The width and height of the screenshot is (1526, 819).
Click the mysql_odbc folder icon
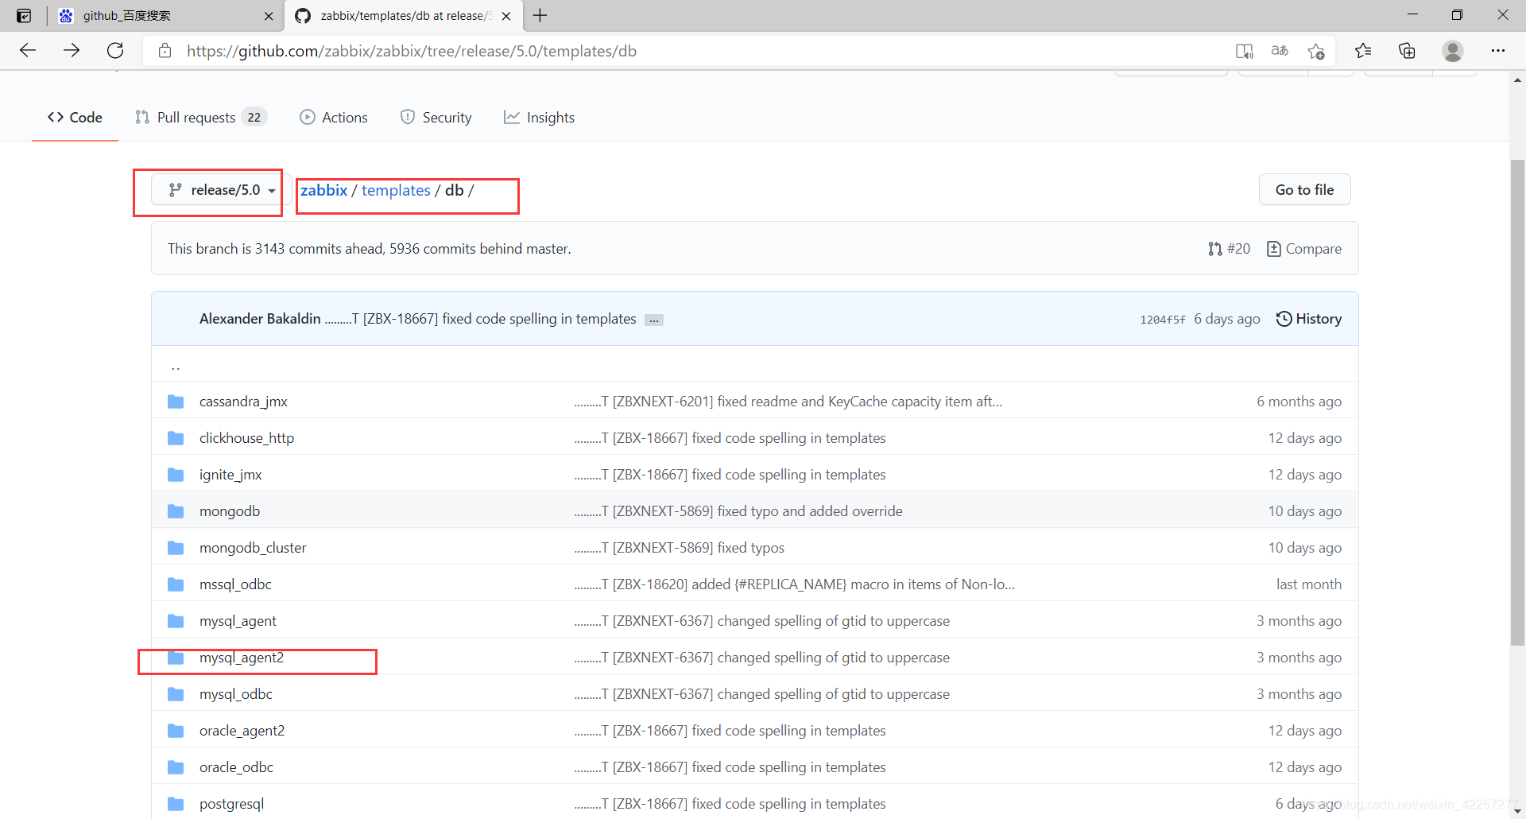(x=176, y=694)
